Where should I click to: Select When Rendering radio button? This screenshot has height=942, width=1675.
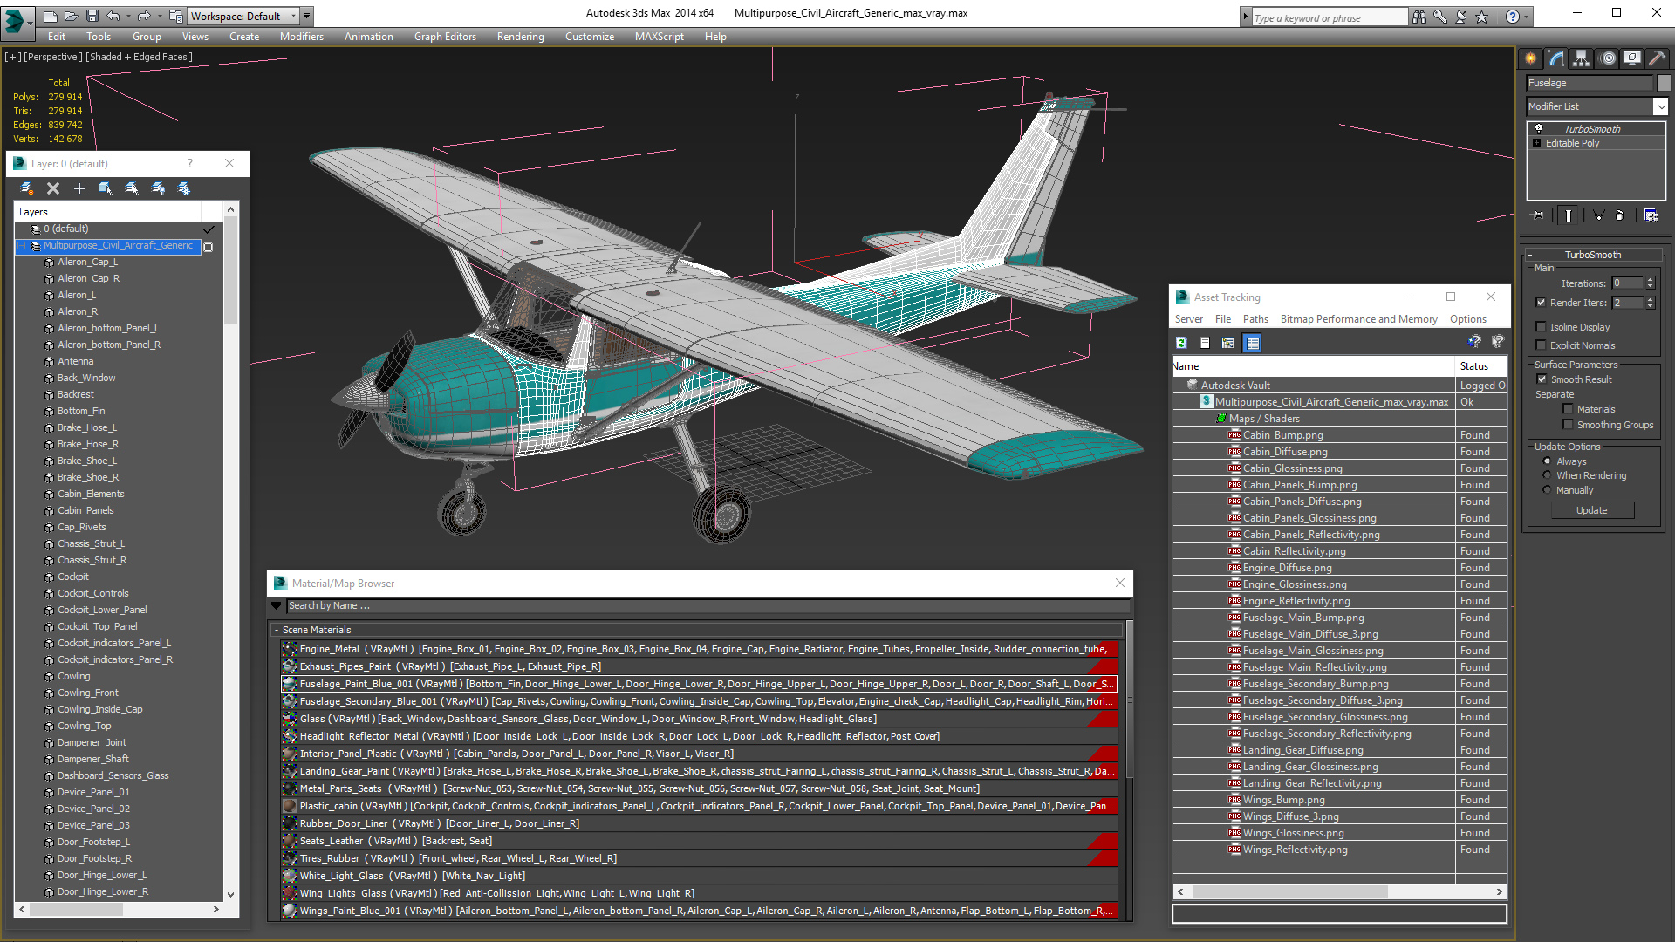tap(1548, 475)
